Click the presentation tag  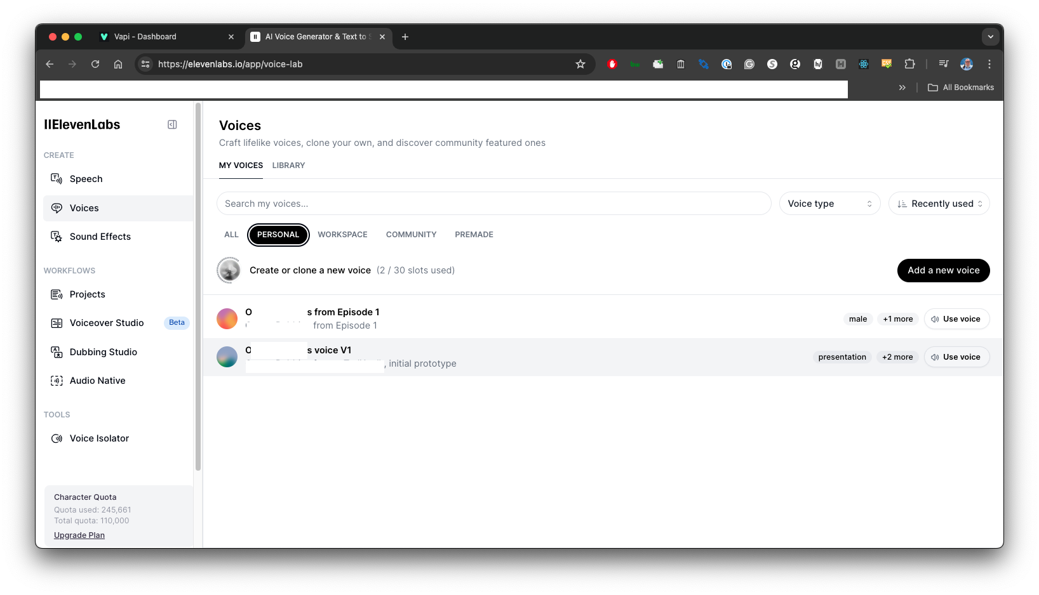coord(842,357)
